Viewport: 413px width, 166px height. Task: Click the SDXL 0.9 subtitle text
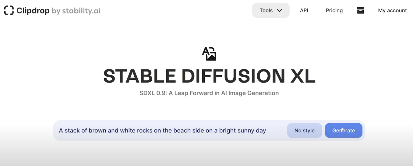(209, 93)
